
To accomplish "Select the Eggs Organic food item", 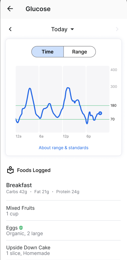I will point(63,230).
